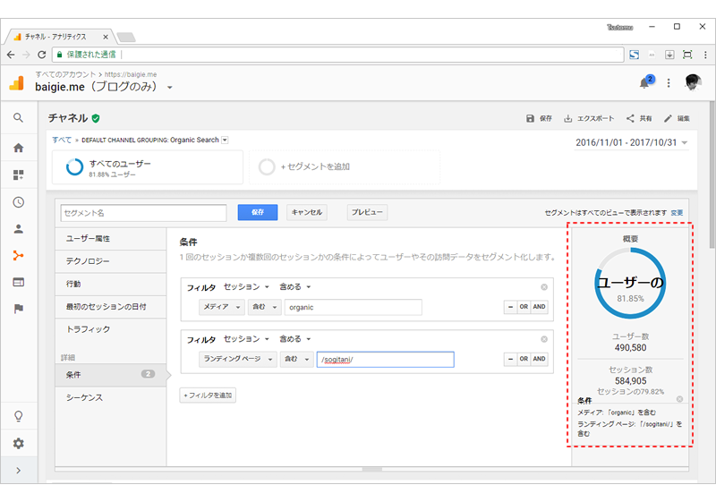Open Audience reports person icon
This screenshot has height=502, width=716.
pos(18,229)
